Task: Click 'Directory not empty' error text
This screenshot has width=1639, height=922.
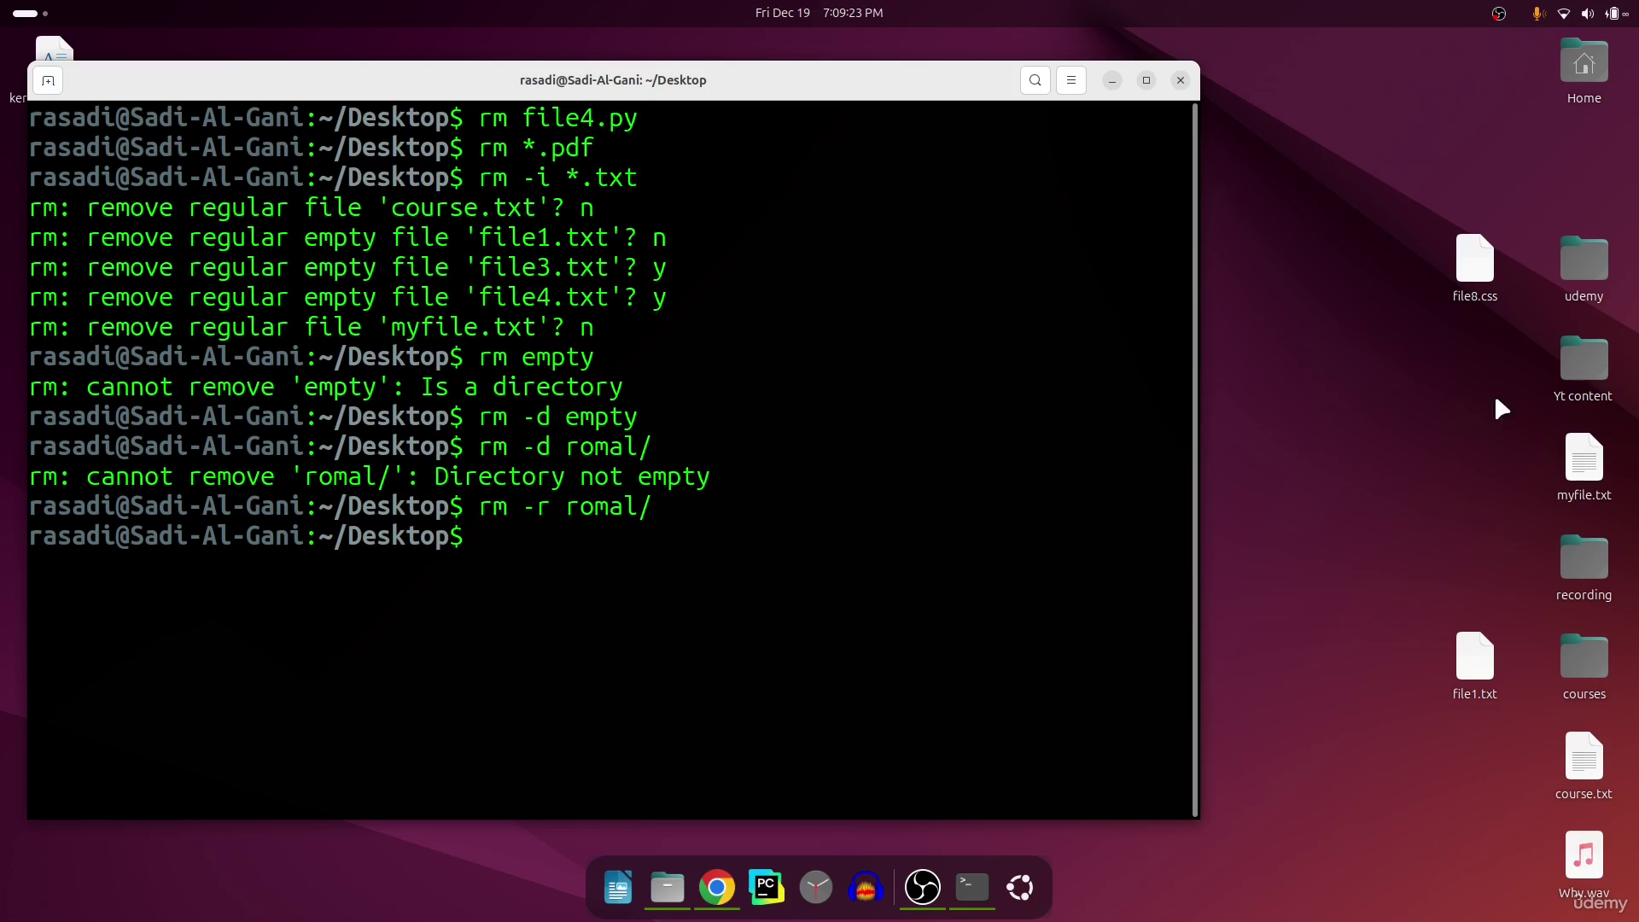Action: click(572, 476)
